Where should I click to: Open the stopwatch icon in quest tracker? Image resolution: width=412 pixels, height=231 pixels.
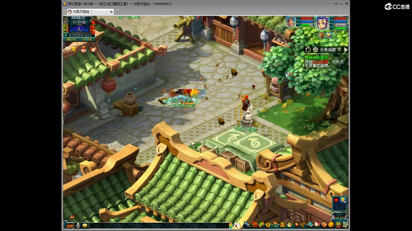(x=308, y=50)
